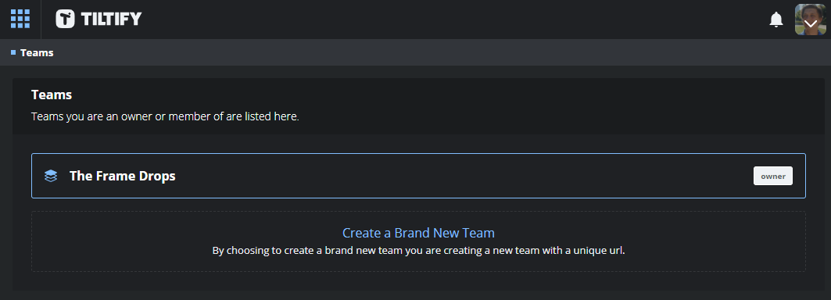Click inside the dashed create team box

point(419,241)
